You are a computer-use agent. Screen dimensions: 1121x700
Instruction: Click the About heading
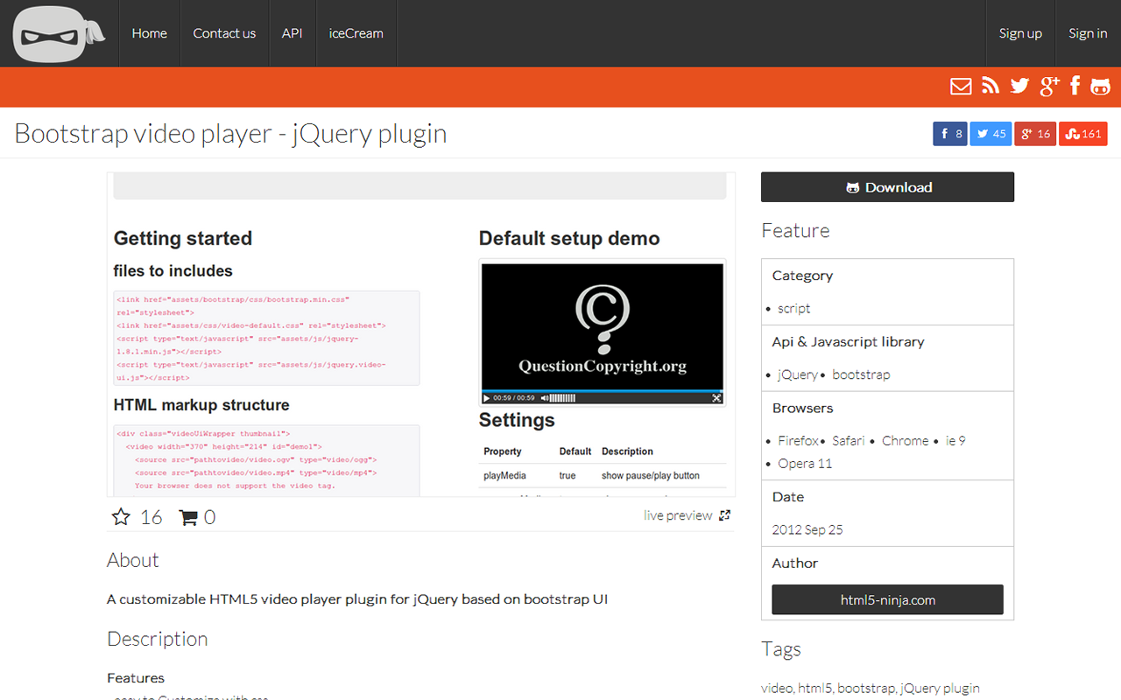click(x=133, y=560)
